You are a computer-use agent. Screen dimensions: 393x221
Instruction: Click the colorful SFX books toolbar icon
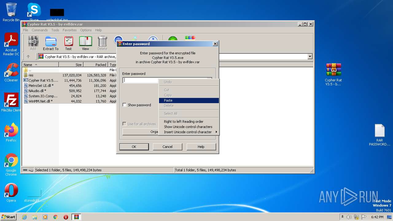click(x=190, y=38)
